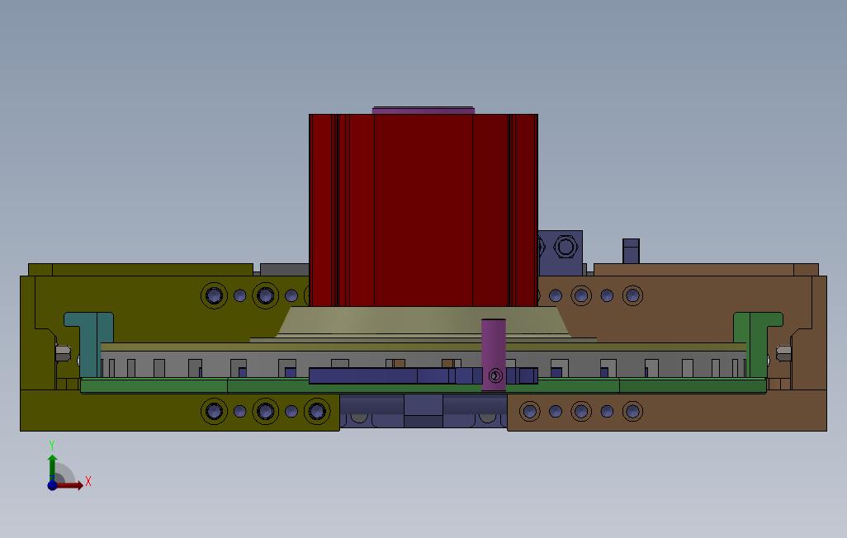Select the large red cylinder body
This screenshot has height=538, width=847.
pos(423,210)
